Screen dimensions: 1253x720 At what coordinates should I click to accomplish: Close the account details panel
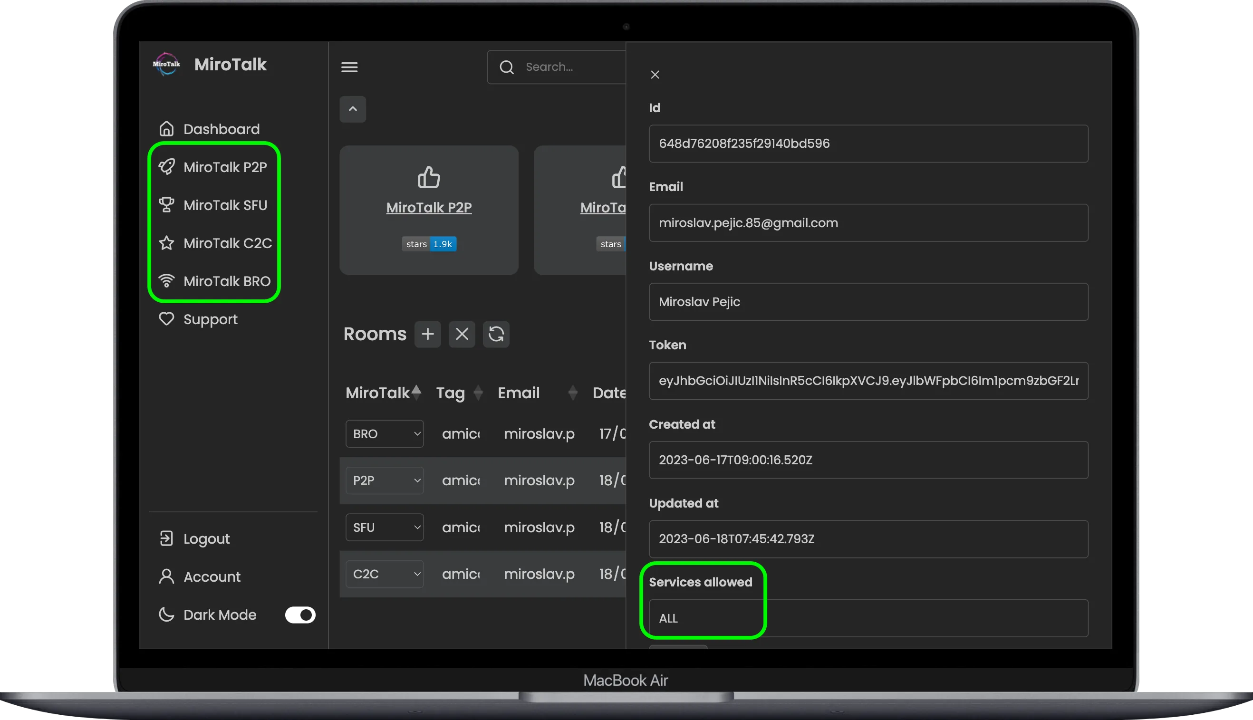[655, 75]
